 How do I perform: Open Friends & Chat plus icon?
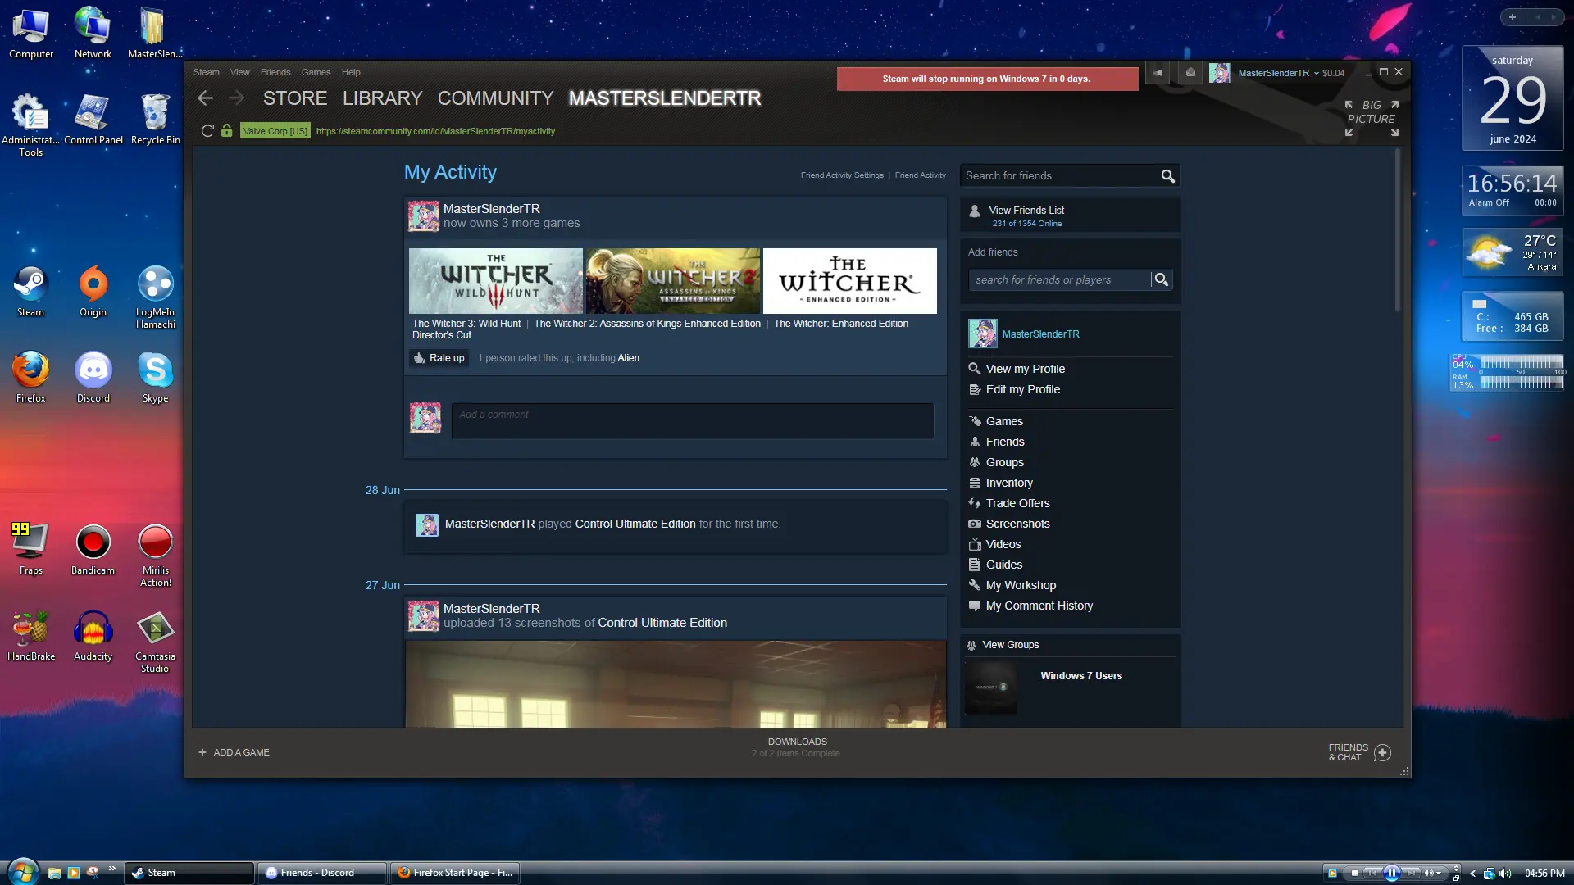click(1382, 752)
